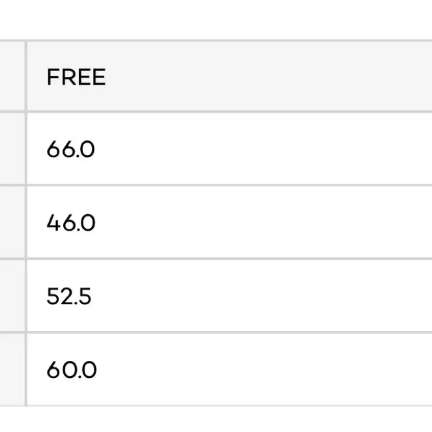Click the gray header area right of FREE

(268, 76)
